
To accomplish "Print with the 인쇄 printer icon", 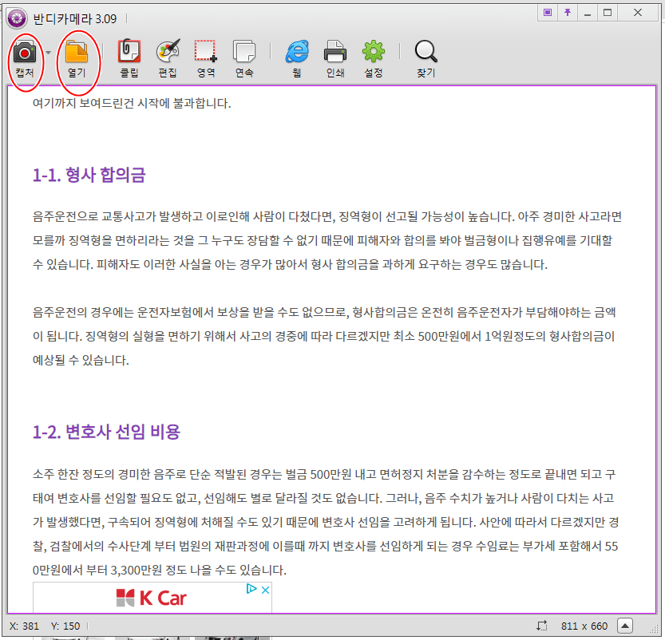I will click(x=335, y=52).
